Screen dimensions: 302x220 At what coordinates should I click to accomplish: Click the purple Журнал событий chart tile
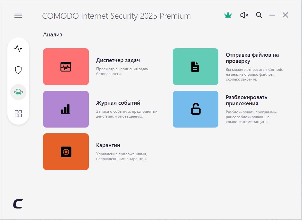click(66, 109)
